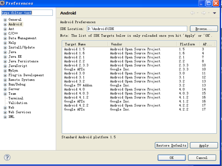Image resolution: width=222 pixels, height=166 pixels.
Task: Expand the Java EE node
Action: [x=5, y=57]
